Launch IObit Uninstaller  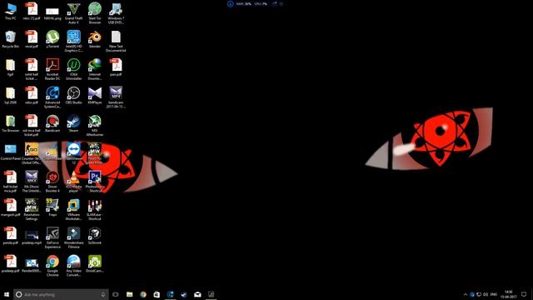(73, 69)
